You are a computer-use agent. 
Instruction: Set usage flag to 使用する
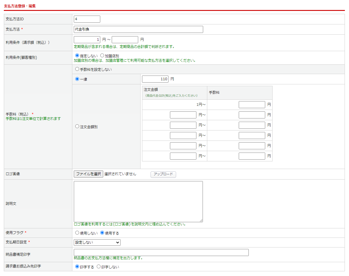[x=102, y=233]
